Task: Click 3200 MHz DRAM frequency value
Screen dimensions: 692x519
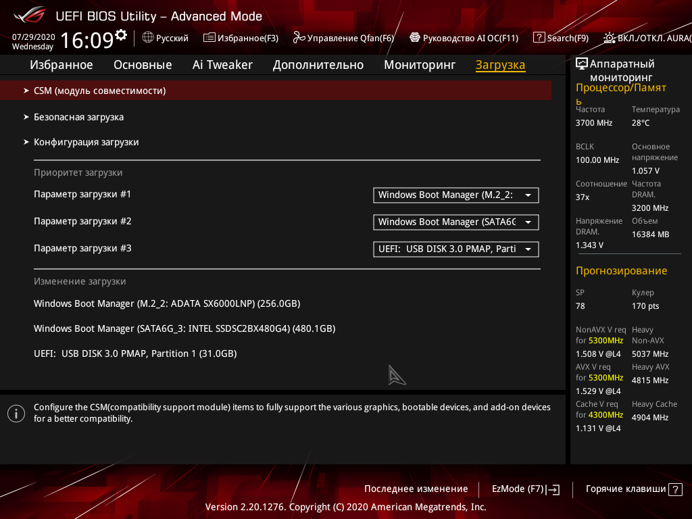Action: click(x=649, y=208)
